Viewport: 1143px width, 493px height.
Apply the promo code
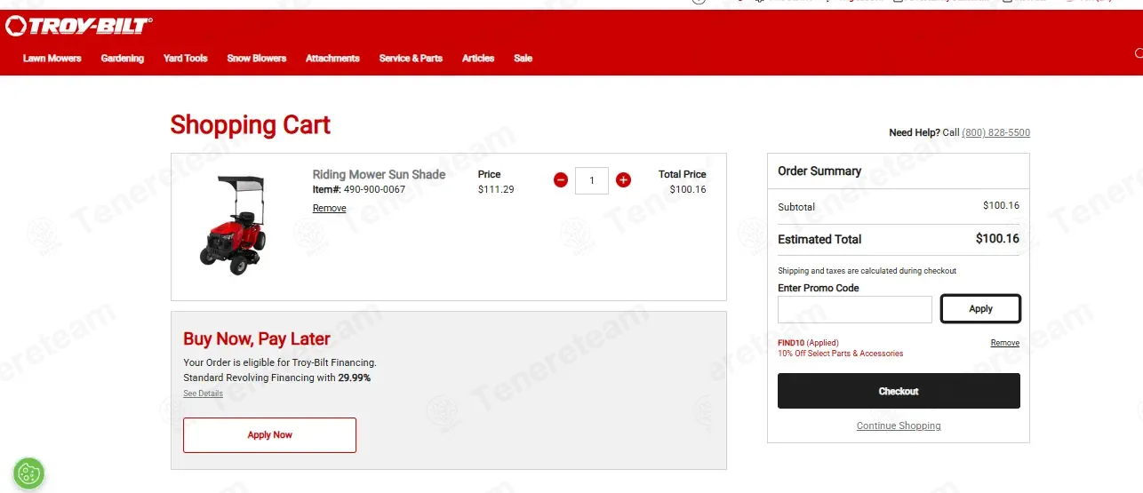click(980, 309)
